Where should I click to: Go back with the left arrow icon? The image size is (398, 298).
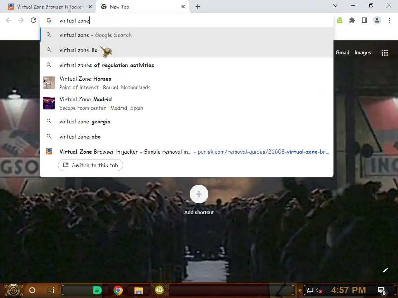[9, 20]
